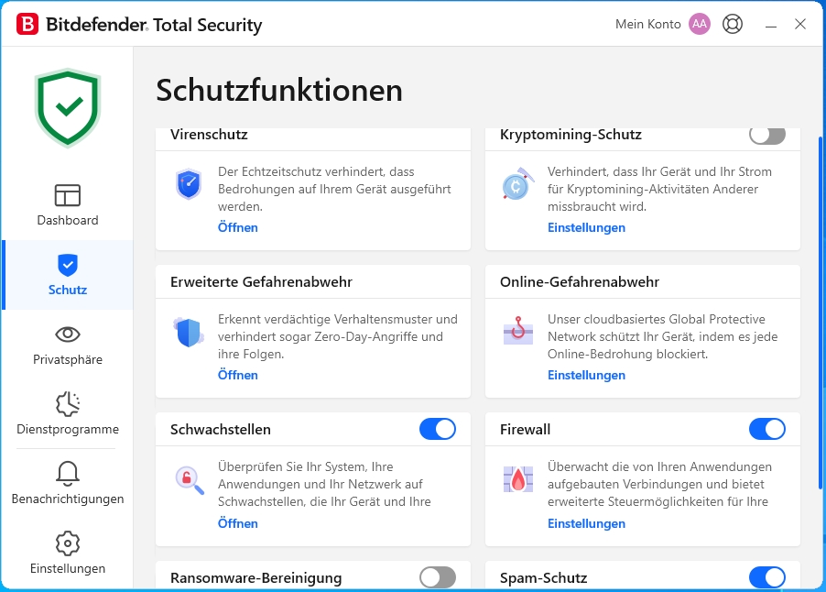Click the Schwachstellen magnifier lock icon
826x592 pixels.
pos(190,480)
